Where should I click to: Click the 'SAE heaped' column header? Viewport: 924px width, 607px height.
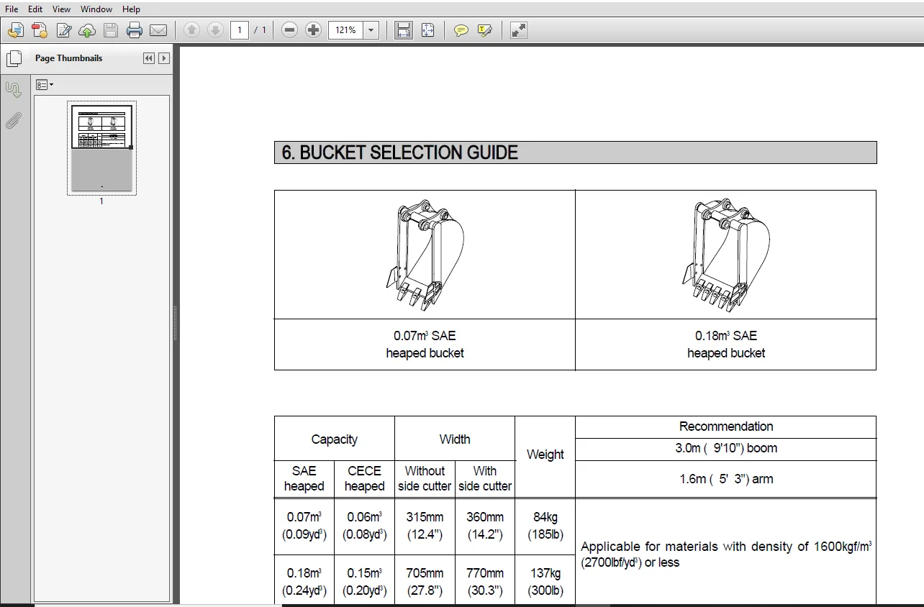pos(304,478)
